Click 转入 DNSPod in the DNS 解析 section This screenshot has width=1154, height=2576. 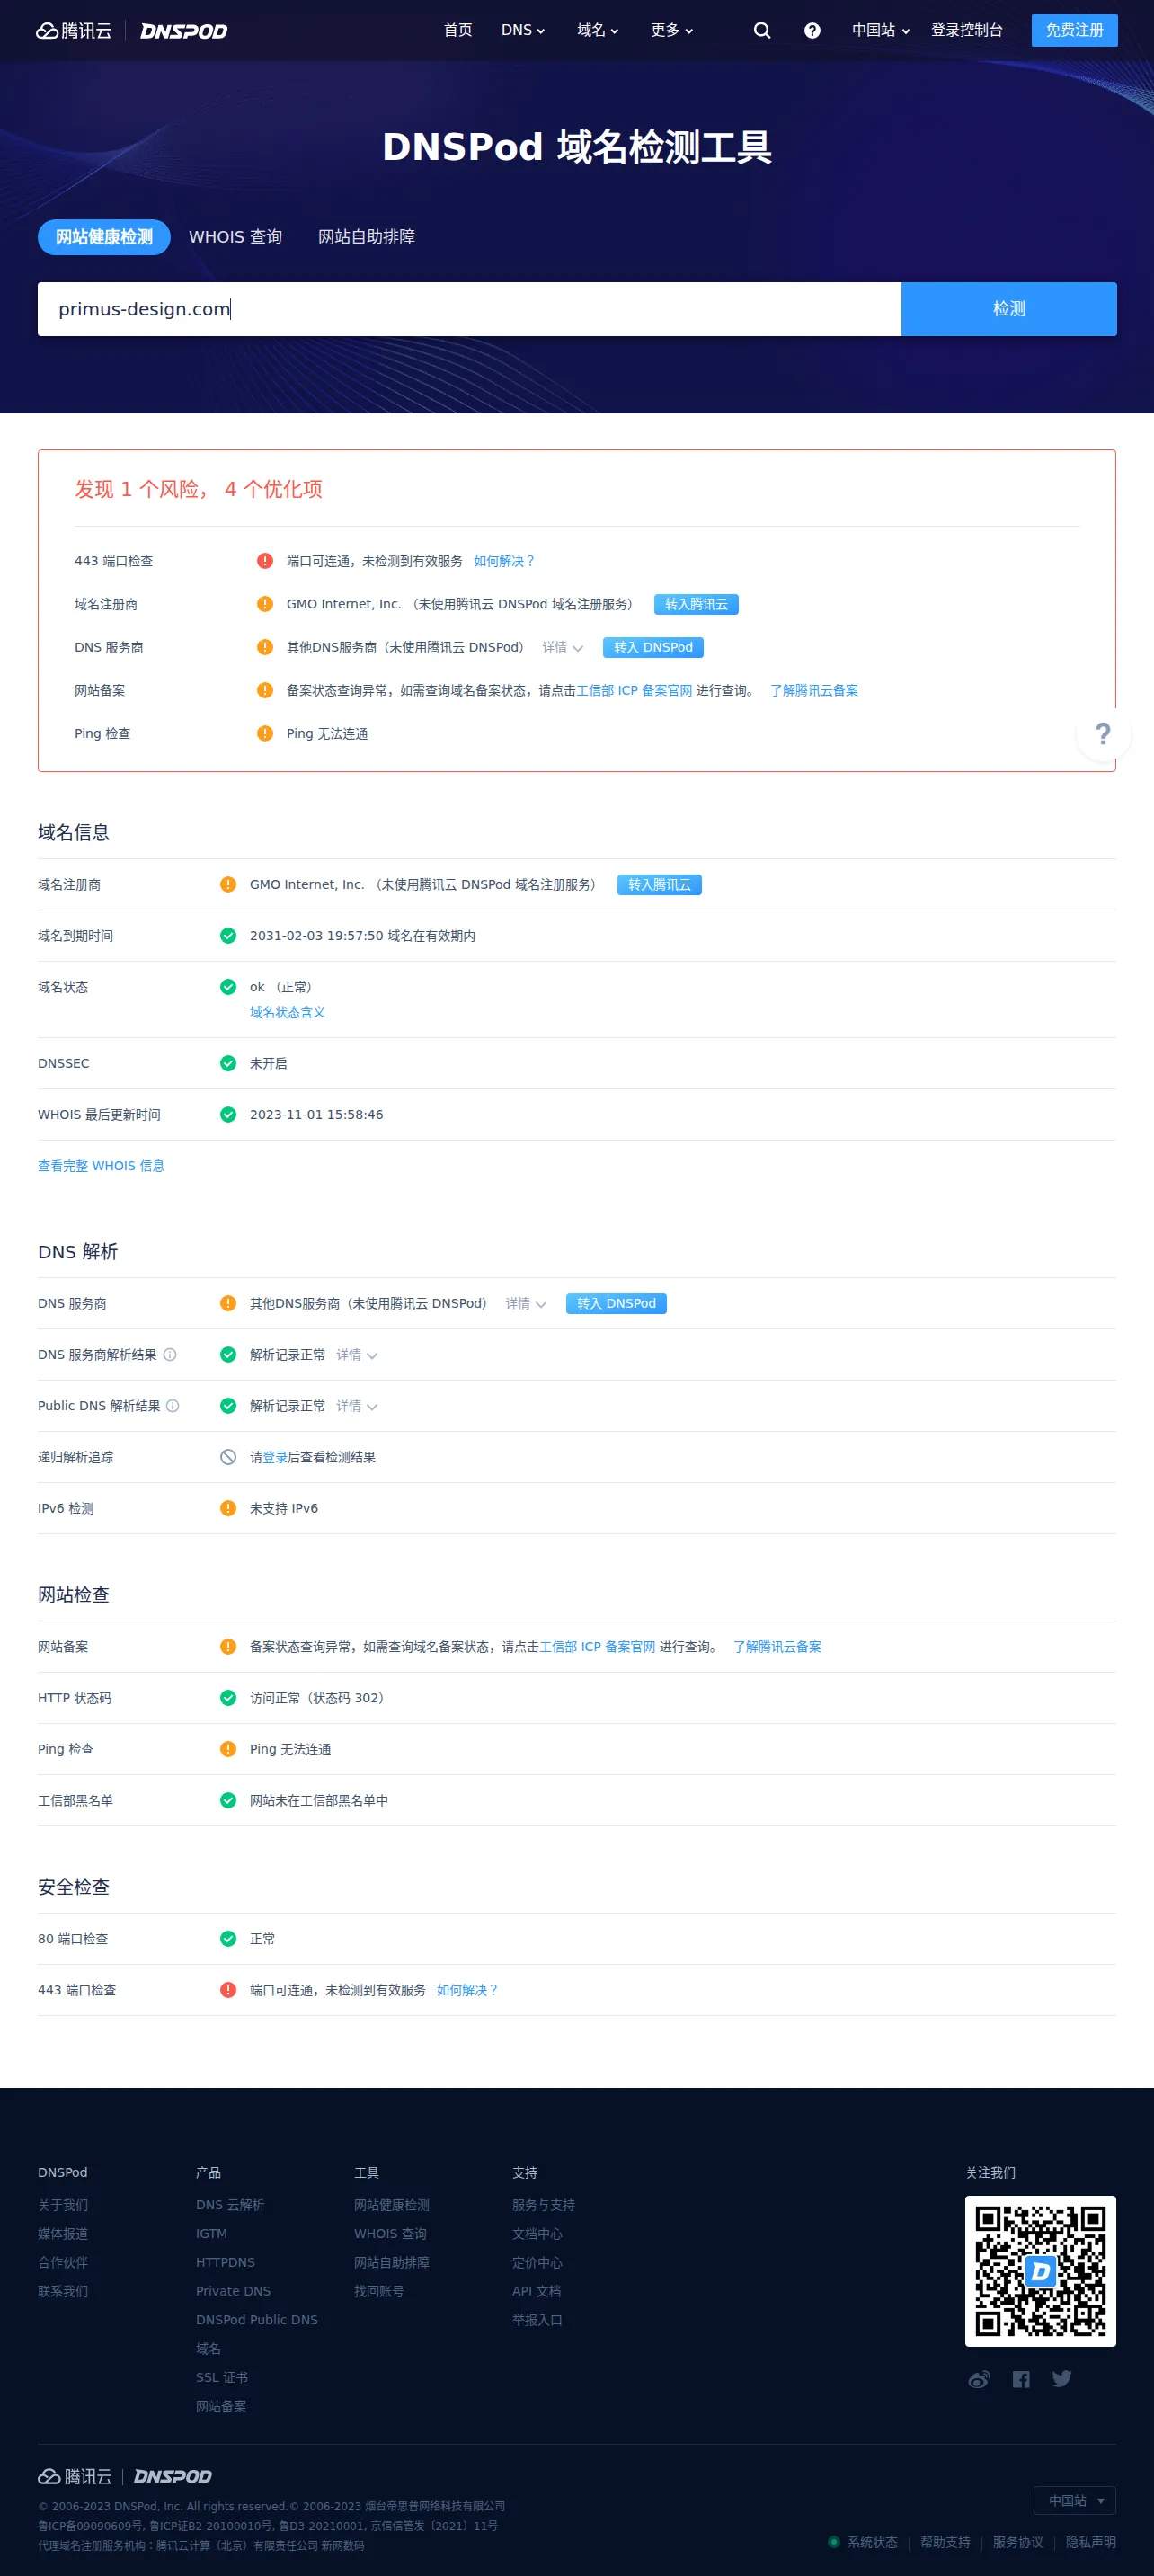(x=617, y=1303)
